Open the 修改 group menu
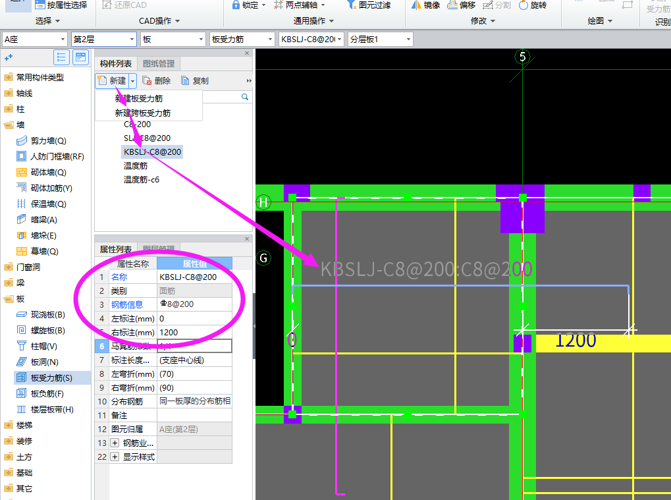The height and width of the screenshot is (500, 671). pyautogui.click(x=483, y=20)
